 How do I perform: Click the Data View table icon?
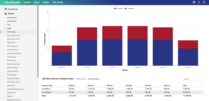44,79
